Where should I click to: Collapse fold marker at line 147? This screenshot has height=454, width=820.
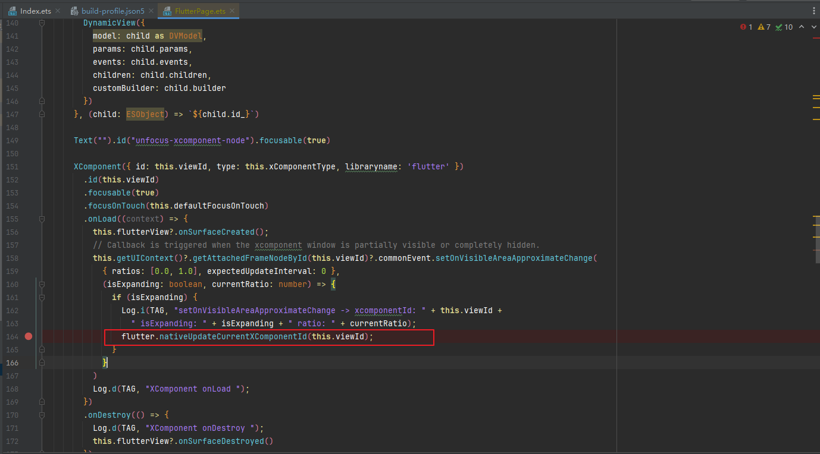(x=42, y=114)
